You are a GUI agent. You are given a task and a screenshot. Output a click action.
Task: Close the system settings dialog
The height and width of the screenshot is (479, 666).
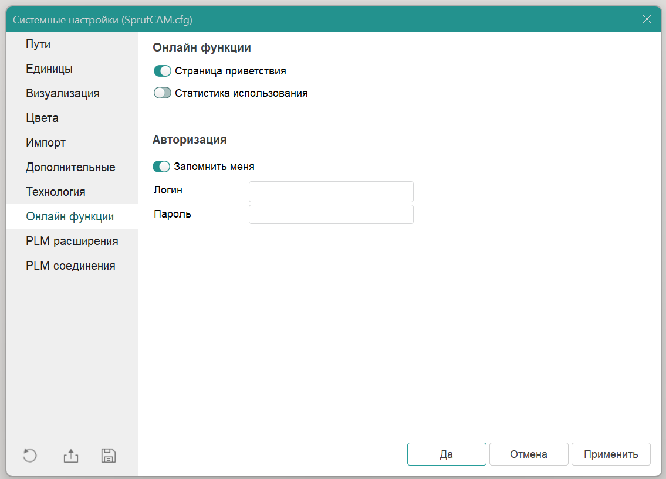(647, 19)
